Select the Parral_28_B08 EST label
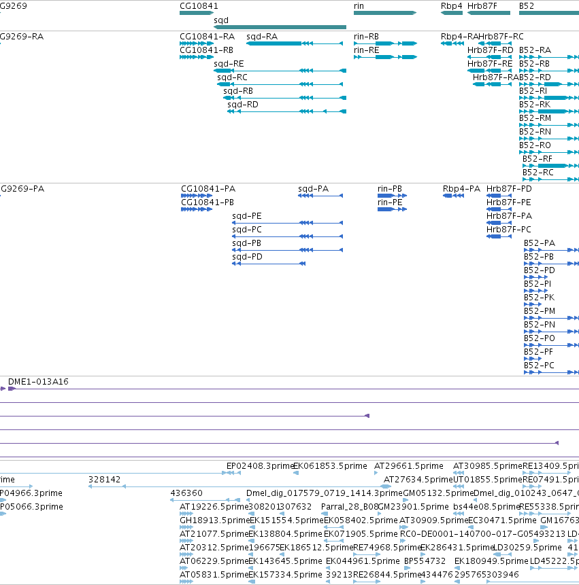This screenshot has width=579, height=585. [350, 507]
